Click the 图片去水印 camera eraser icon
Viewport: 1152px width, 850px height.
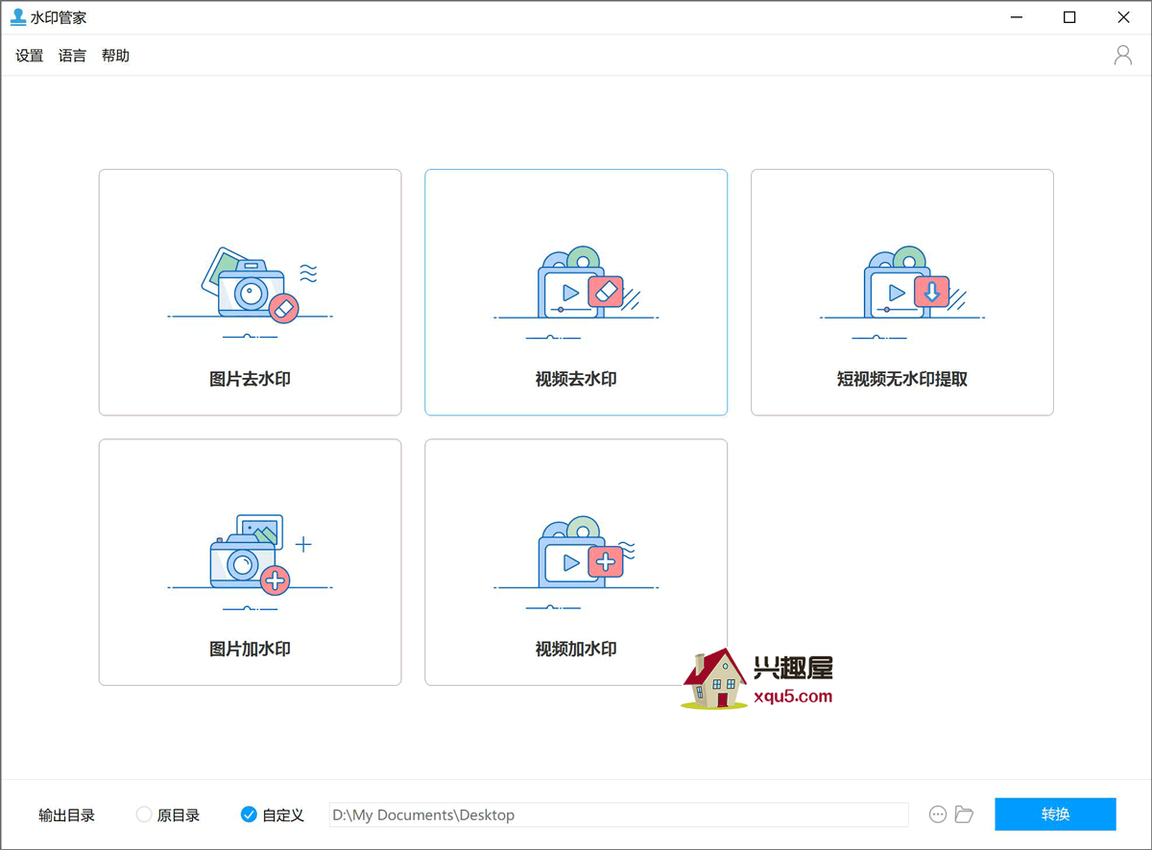click(250, 286)
